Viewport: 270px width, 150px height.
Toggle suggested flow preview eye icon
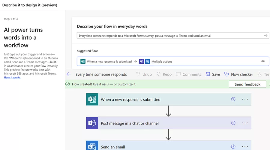(x=263, y=61)
